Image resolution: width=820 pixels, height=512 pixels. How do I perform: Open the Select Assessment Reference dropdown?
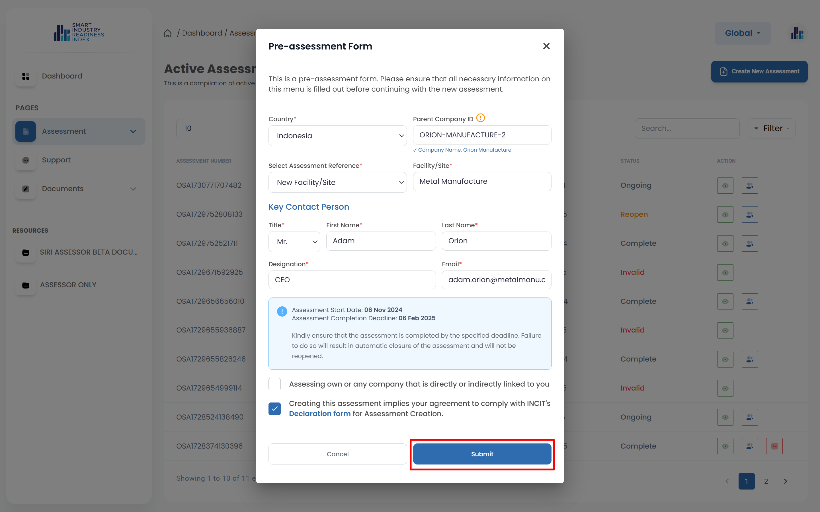click(337, 183)
